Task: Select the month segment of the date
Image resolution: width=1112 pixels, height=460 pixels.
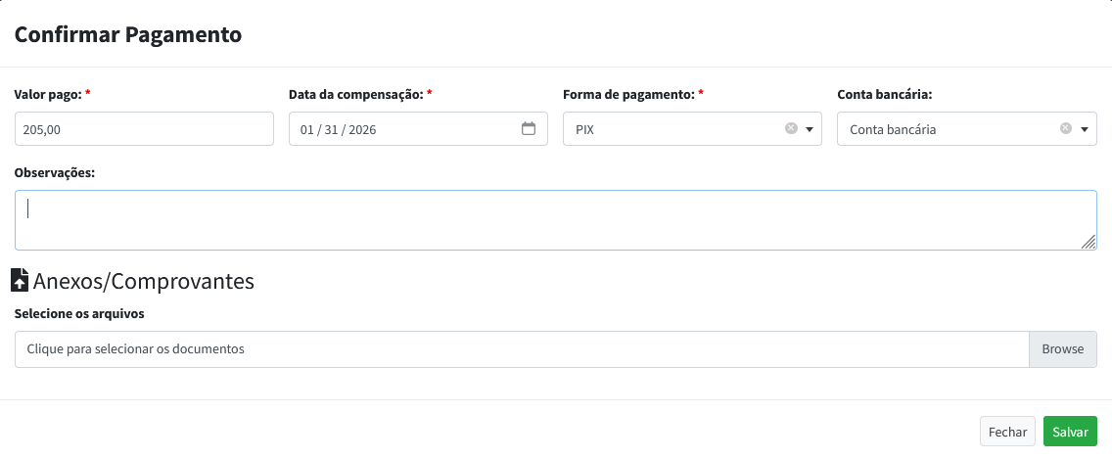Action: (307, 129)
